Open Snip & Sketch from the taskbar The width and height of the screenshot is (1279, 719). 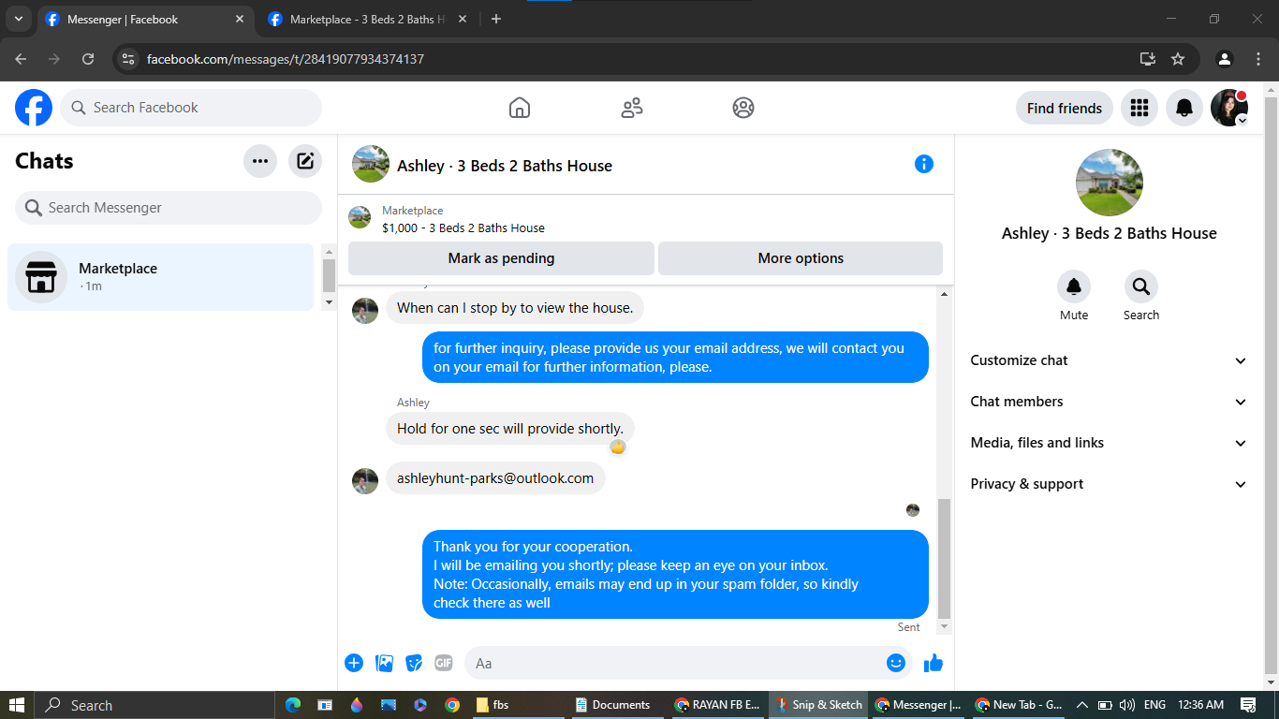tap(819, 705)
